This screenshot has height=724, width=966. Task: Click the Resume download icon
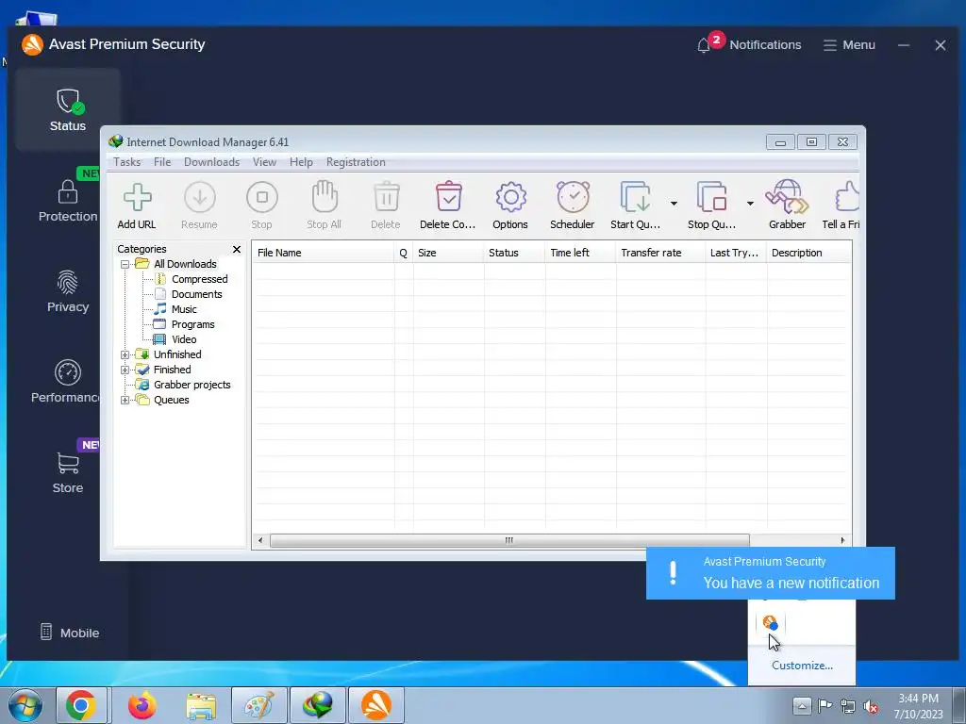coord(200,198)
